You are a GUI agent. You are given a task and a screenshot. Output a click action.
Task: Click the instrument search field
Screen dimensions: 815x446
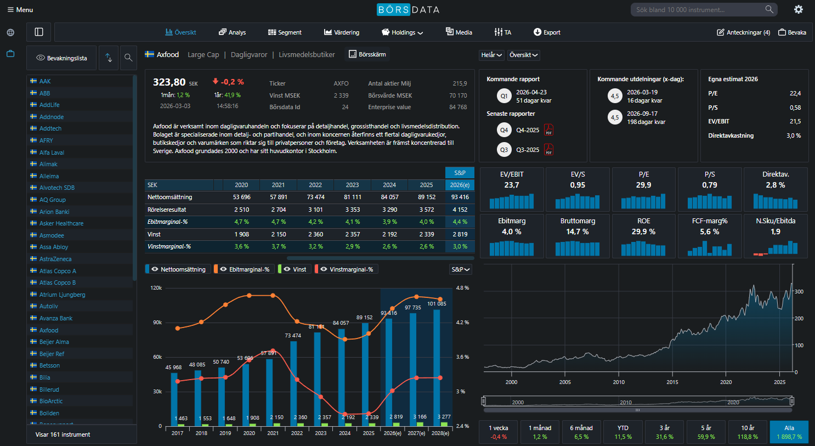coord(697,10)
